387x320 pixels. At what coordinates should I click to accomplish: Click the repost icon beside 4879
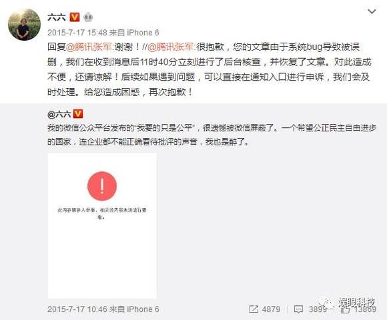(x=254, y=309)
